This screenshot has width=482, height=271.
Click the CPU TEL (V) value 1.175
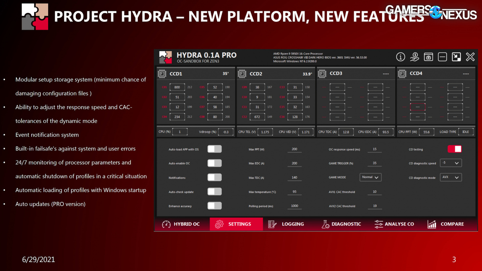coord(265,132)
